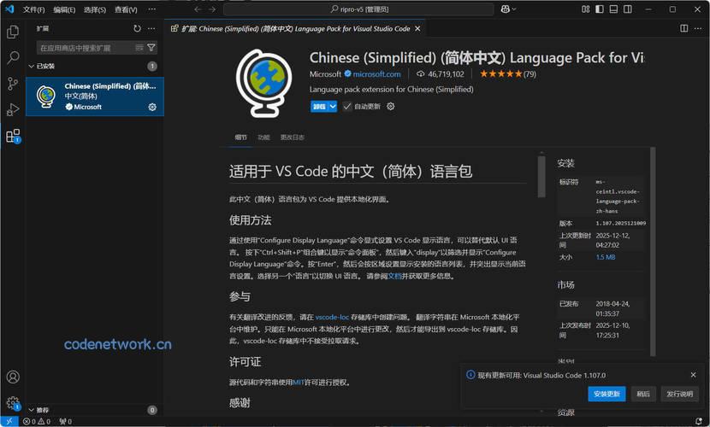
Task: Clear the extension search results icon
Action: pos(139,48)
